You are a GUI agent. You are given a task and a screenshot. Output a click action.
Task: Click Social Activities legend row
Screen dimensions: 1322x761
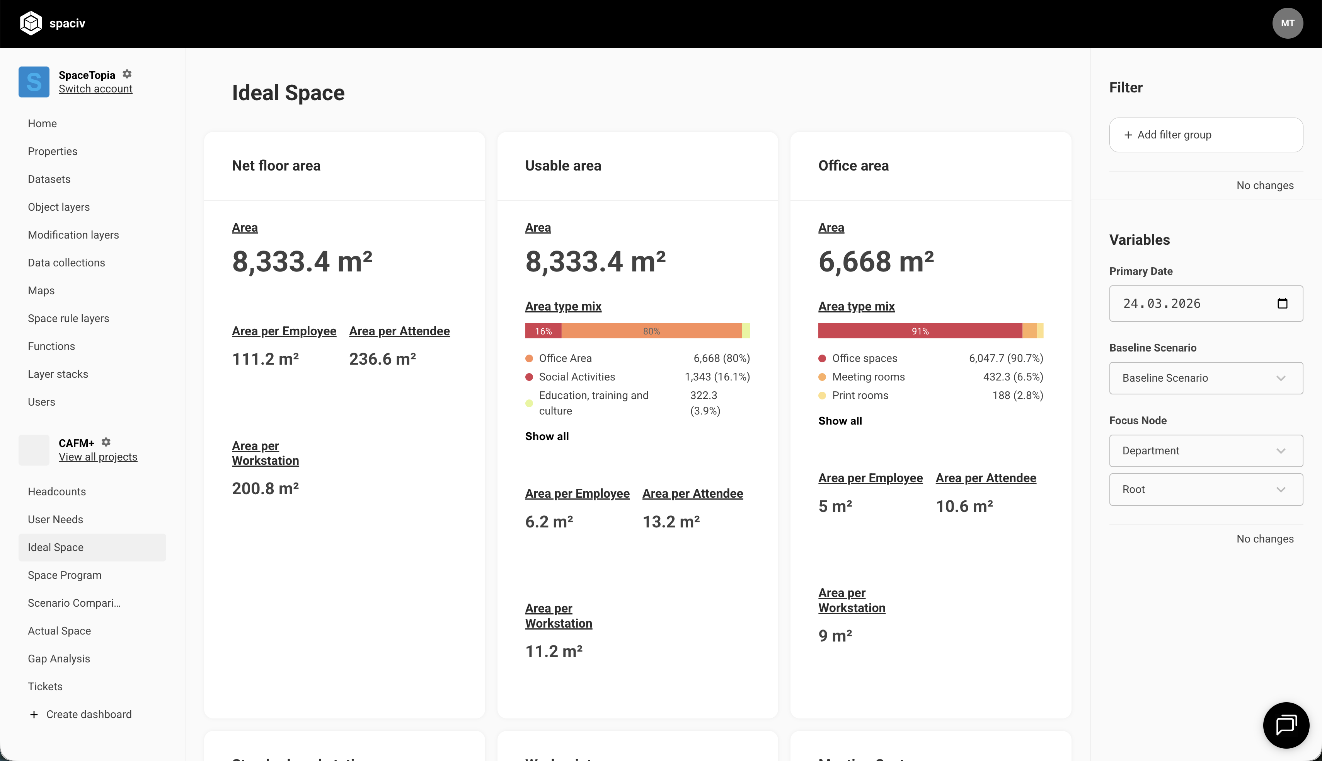(x=637, y=377)
